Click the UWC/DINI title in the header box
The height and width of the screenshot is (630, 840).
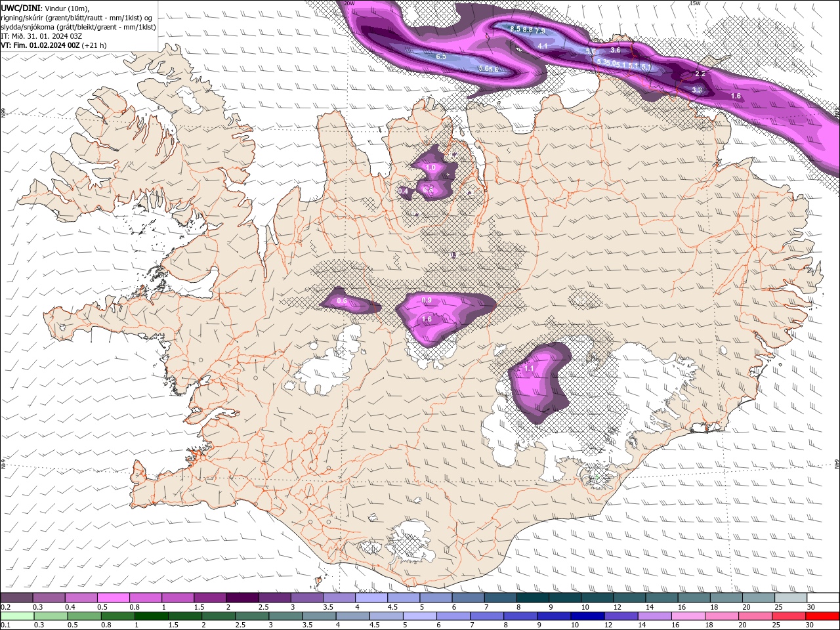pyautogui.click(x=22, y=8)
